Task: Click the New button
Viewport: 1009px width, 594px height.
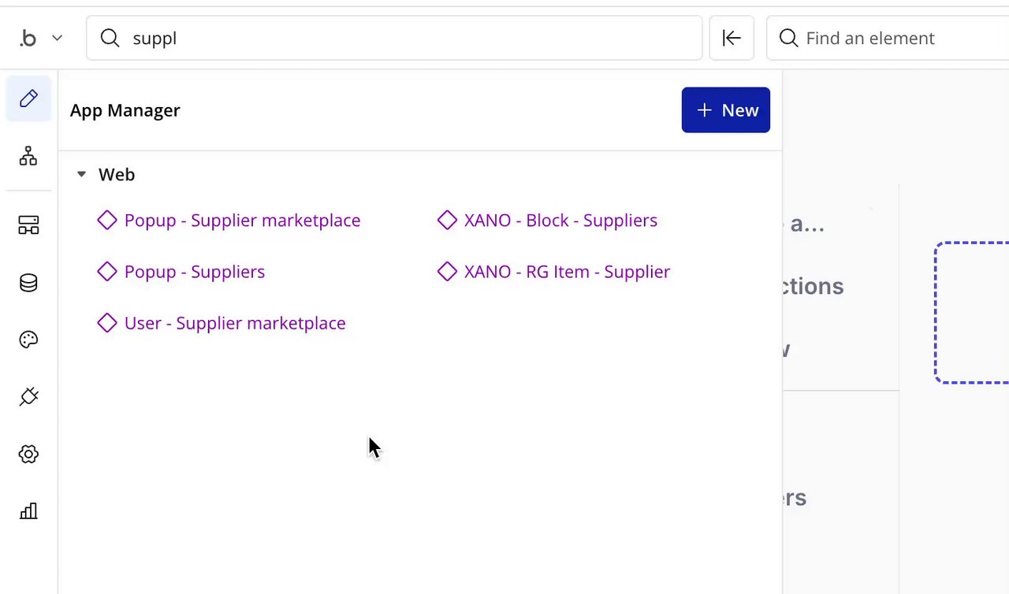Action: [725, 110]
